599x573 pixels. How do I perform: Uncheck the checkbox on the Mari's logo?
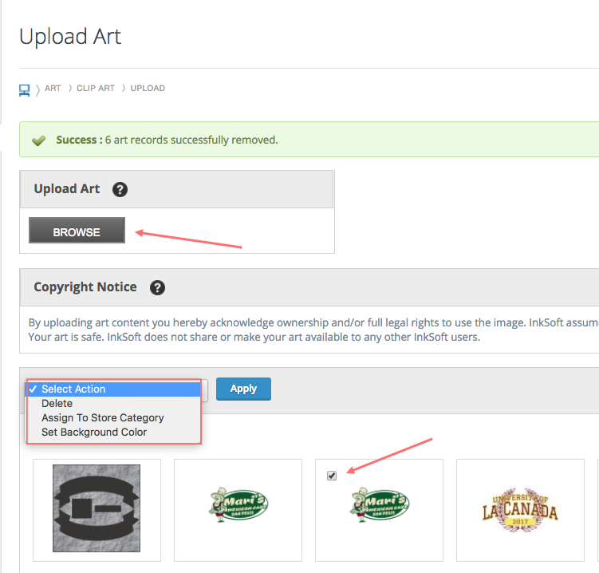[332, 476]
